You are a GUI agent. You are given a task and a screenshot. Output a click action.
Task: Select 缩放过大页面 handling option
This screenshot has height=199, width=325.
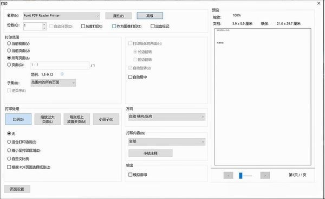(48, 119)
